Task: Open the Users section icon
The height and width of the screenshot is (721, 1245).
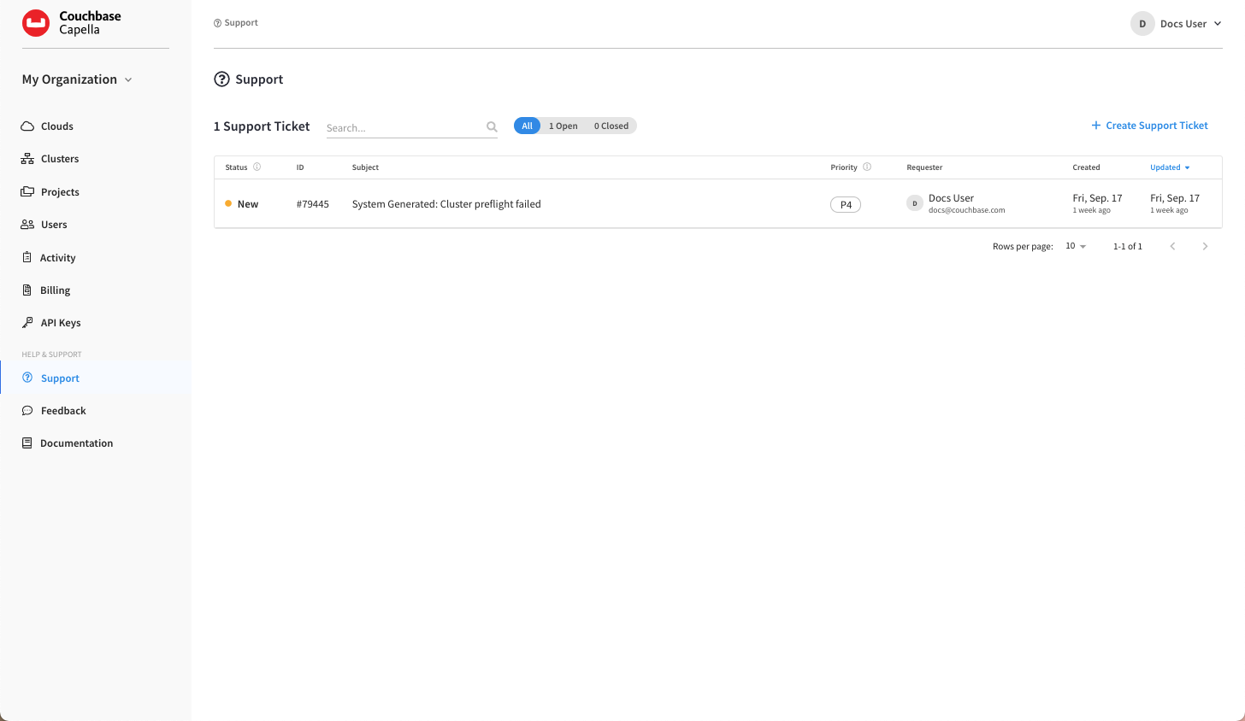Action: click(28, 224)
